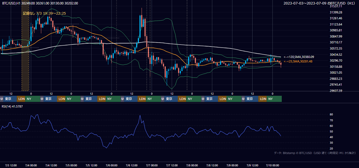Click the 7/3 12:00 date label
This screenshot has height=168, width=359.
11,165
